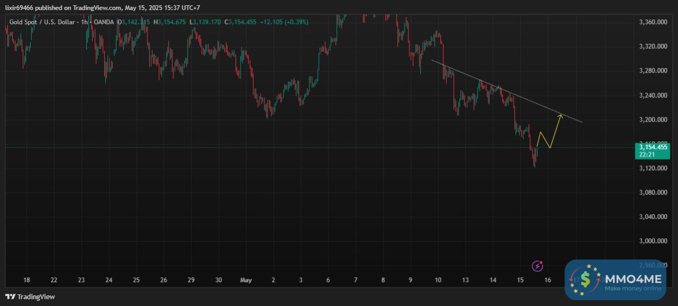Click the Gold Spot / U.S. Dollar symbol title
Viewport: 678px width, 306px height.
(42, 22)
